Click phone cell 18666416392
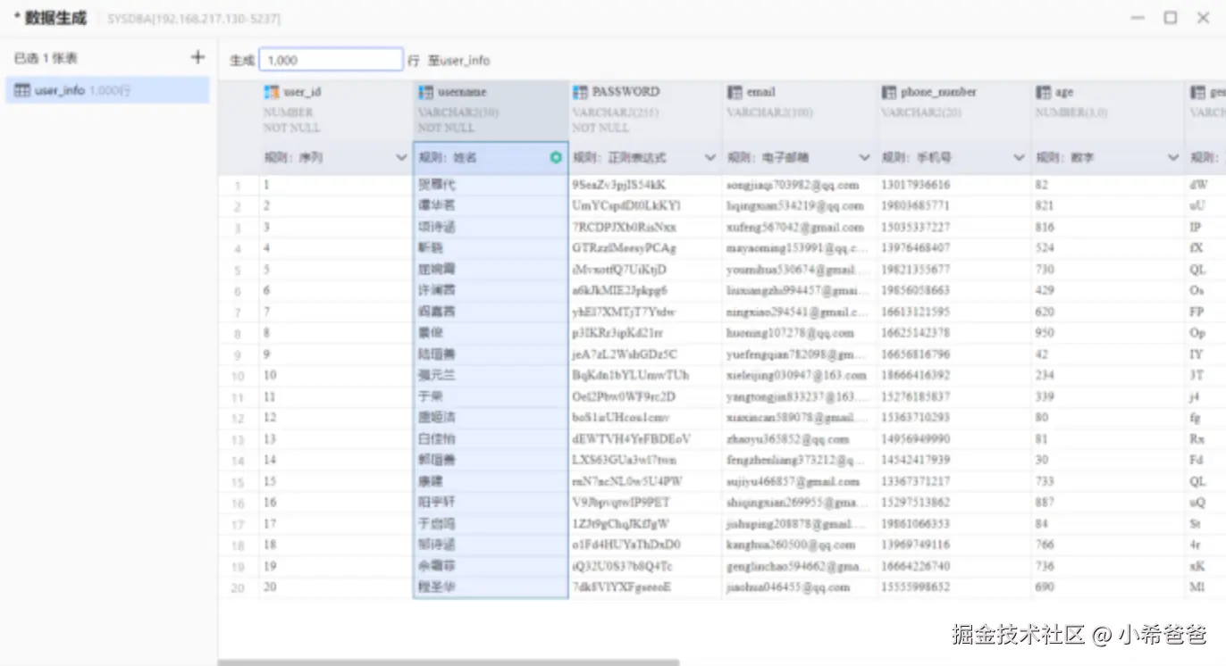The width and height of the screenshot is (1226, 666). point(916,376)
